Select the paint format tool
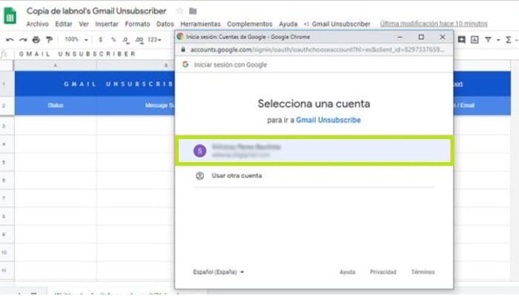 tap(50, 40)
